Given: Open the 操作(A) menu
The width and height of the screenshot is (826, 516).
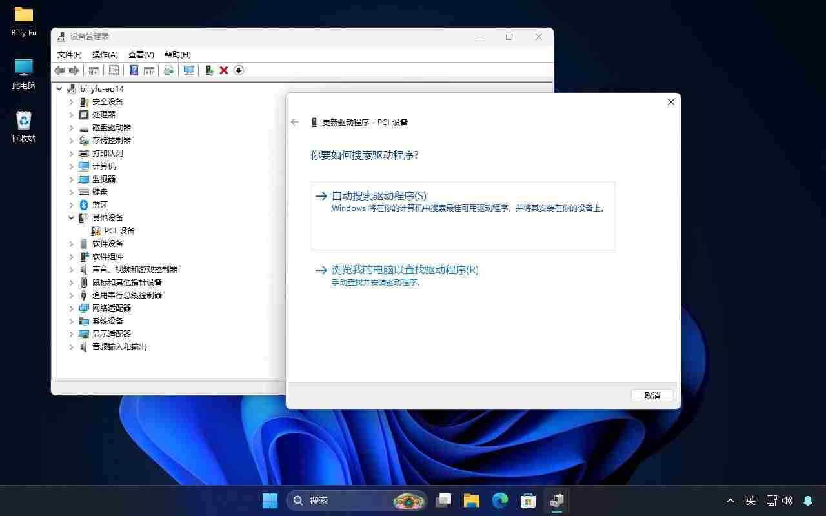Looking at the screenshot, I should click(x=105, y=54).
